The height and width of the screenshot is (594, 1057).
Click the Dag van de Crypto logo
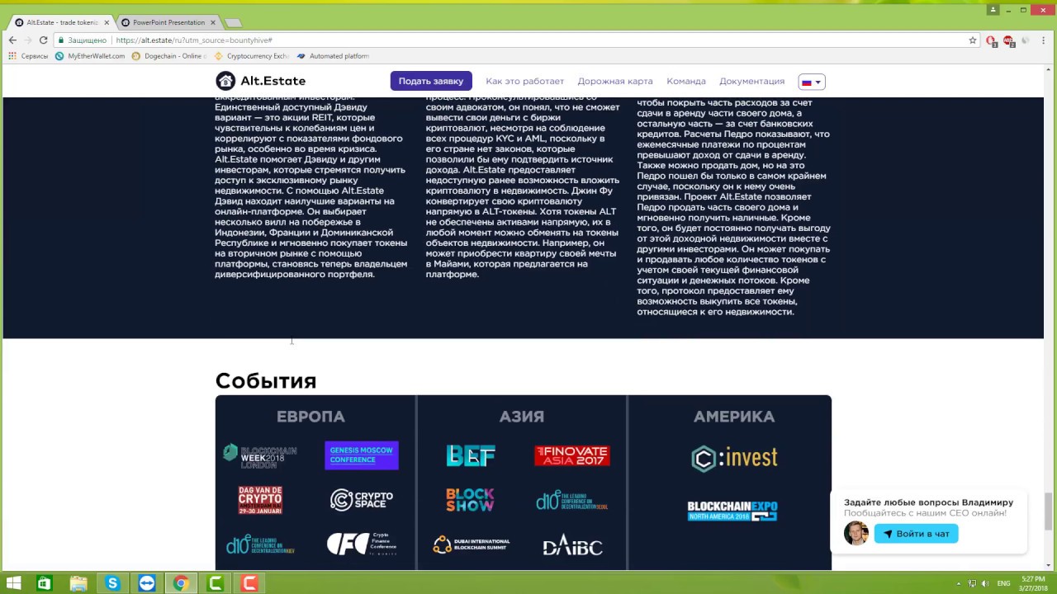[x=260, y=500]
